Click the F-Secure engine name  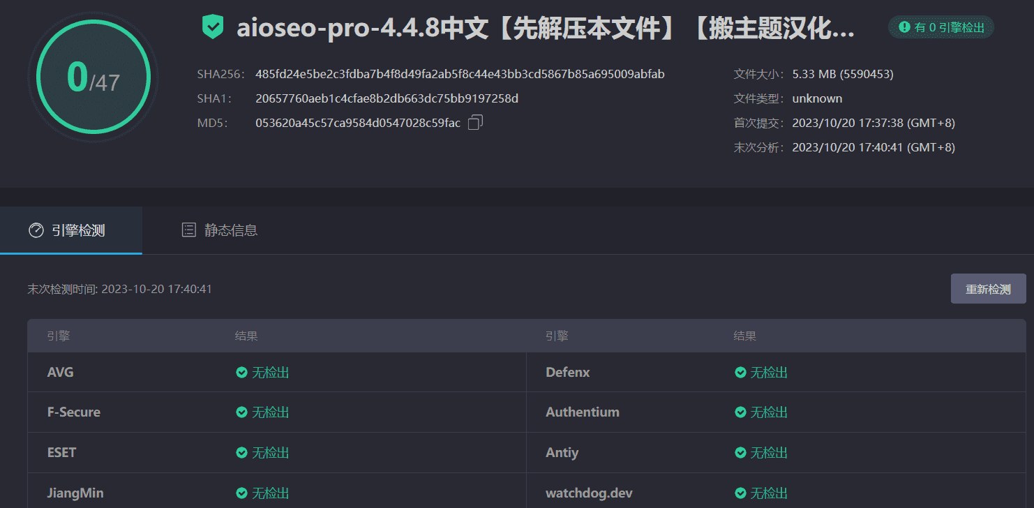point(74,412)
